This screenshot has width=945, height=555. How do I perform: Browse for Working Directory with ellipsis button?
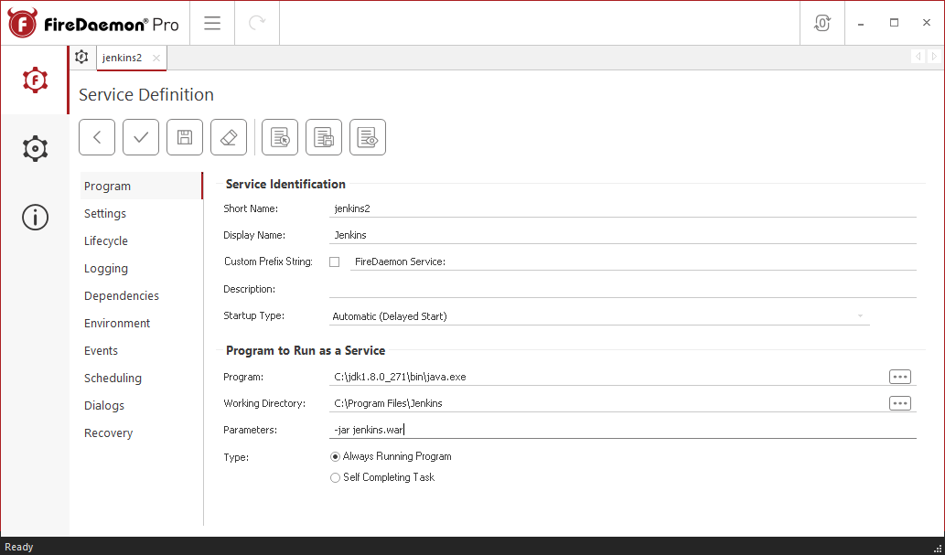point(900,403)
